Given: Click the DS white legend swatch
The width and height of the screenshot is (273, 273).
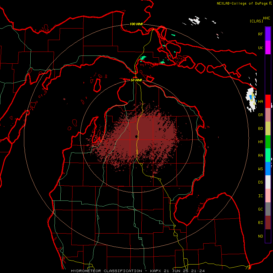Looking at the screenshot, I should point(268,182).
